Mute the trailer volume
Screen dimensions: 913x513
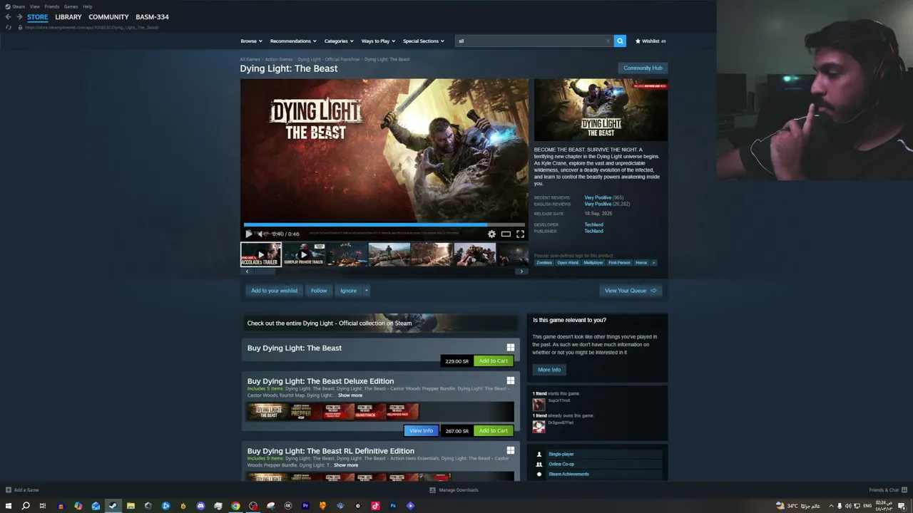[262, 234]
